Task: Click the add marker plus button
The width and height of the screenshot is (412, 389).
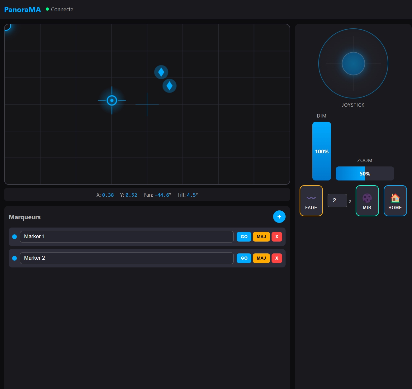Action: [x=279, y=217]
